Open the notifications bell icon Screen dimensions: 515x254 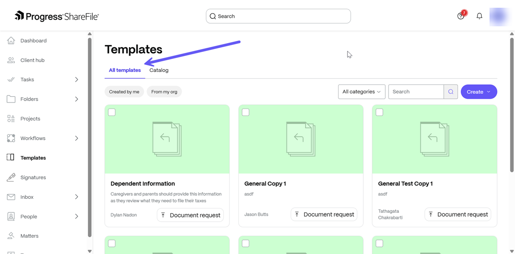[479, 16]
